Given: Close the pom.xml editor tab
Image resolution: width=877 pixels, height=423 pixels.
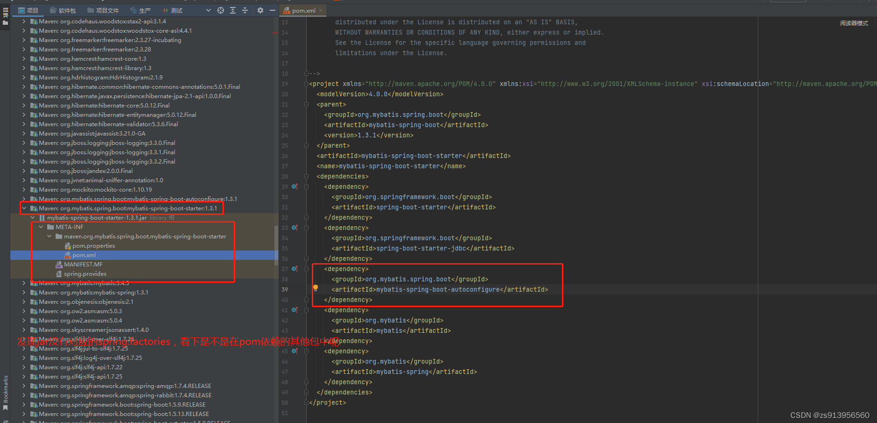Looking at the screenshot, I should tap(321, 10).
